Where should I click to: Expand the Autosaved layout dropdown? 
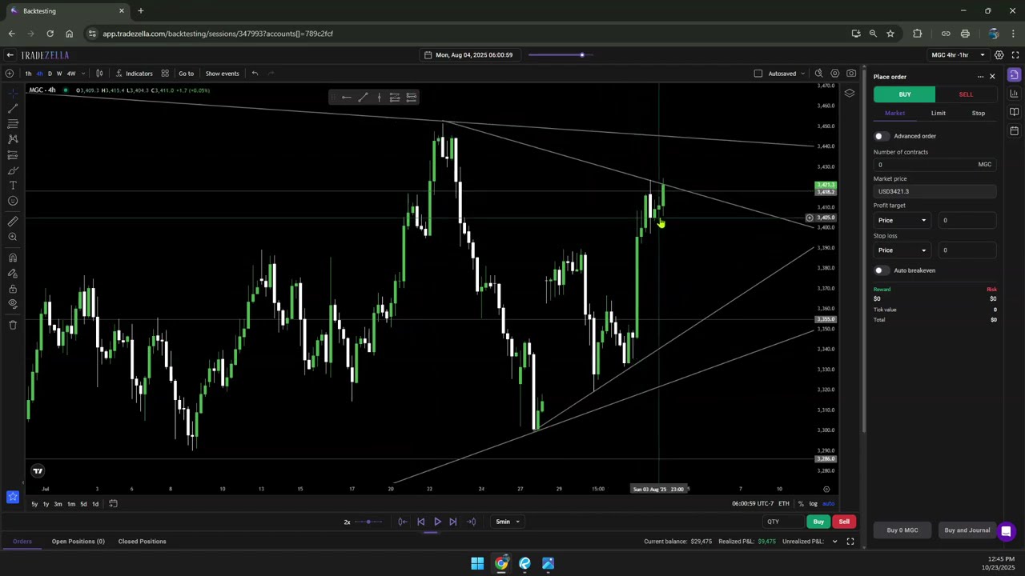tap(802, 74)
